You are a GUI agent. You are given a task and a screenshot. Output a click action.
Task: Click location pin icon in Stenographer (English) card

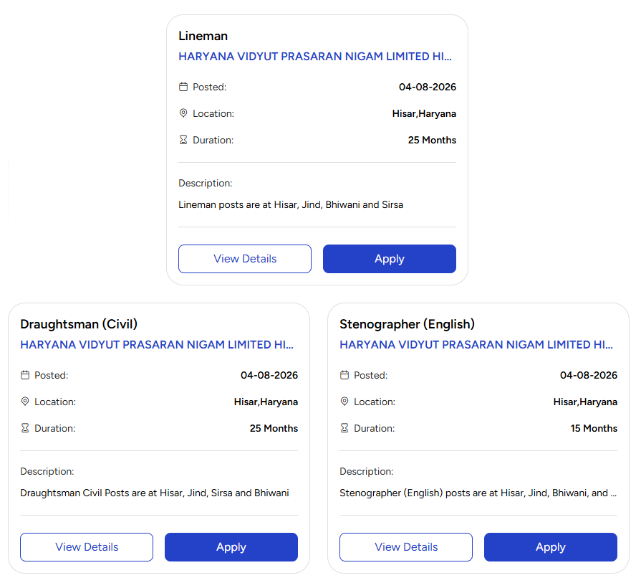pyautogui.click(x=344, y=402)
